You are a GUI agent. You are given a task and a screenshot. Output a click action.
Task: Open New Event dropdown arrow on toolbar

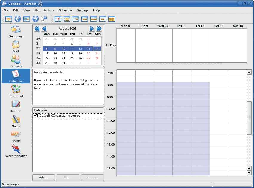[x=12, y=22]
